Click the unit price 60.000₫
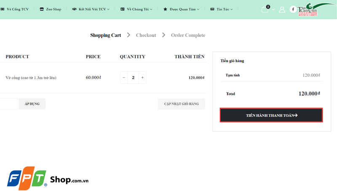The width and height of the screenshot is (337, 191). tap(93, 78)
